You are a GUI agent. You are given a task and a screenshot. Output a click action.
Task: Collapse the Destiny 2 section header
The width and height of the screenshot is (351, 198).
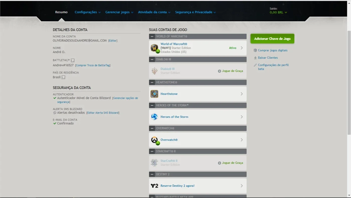coord(152,174)
